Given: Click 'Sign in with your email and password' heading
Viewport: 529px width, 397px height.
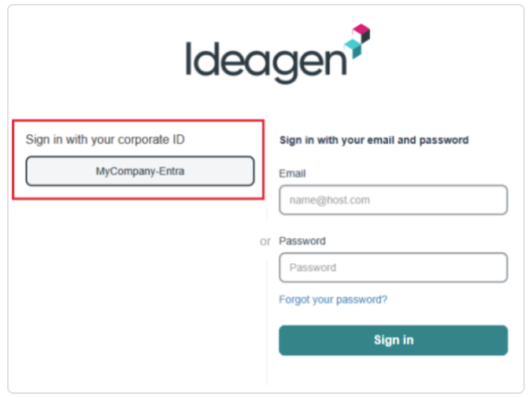Looking at the screenshot, I should 374,140.
